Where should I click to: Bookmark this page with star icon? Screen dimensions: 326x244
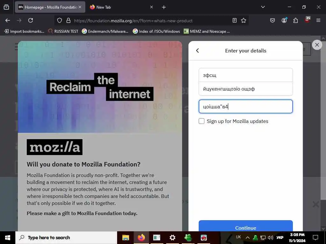(244, 20)
